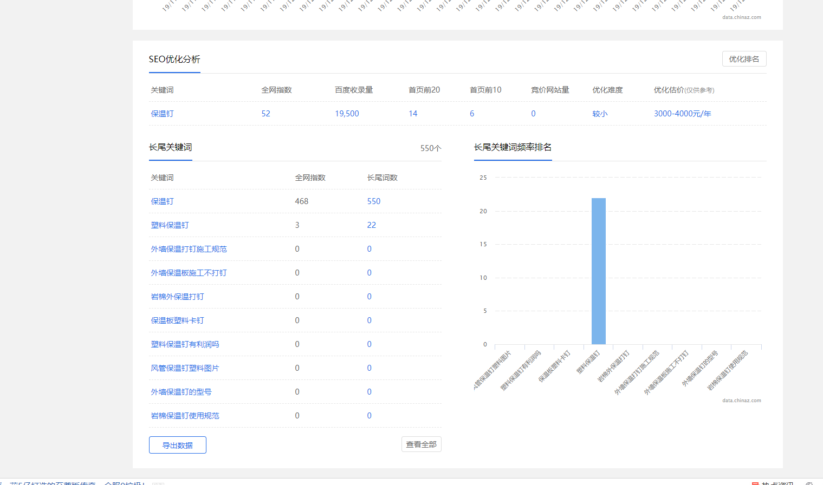Click the blue 塑料保温钉 bar in chart
The width and height of the screenshot is (823, 485).
599,271
